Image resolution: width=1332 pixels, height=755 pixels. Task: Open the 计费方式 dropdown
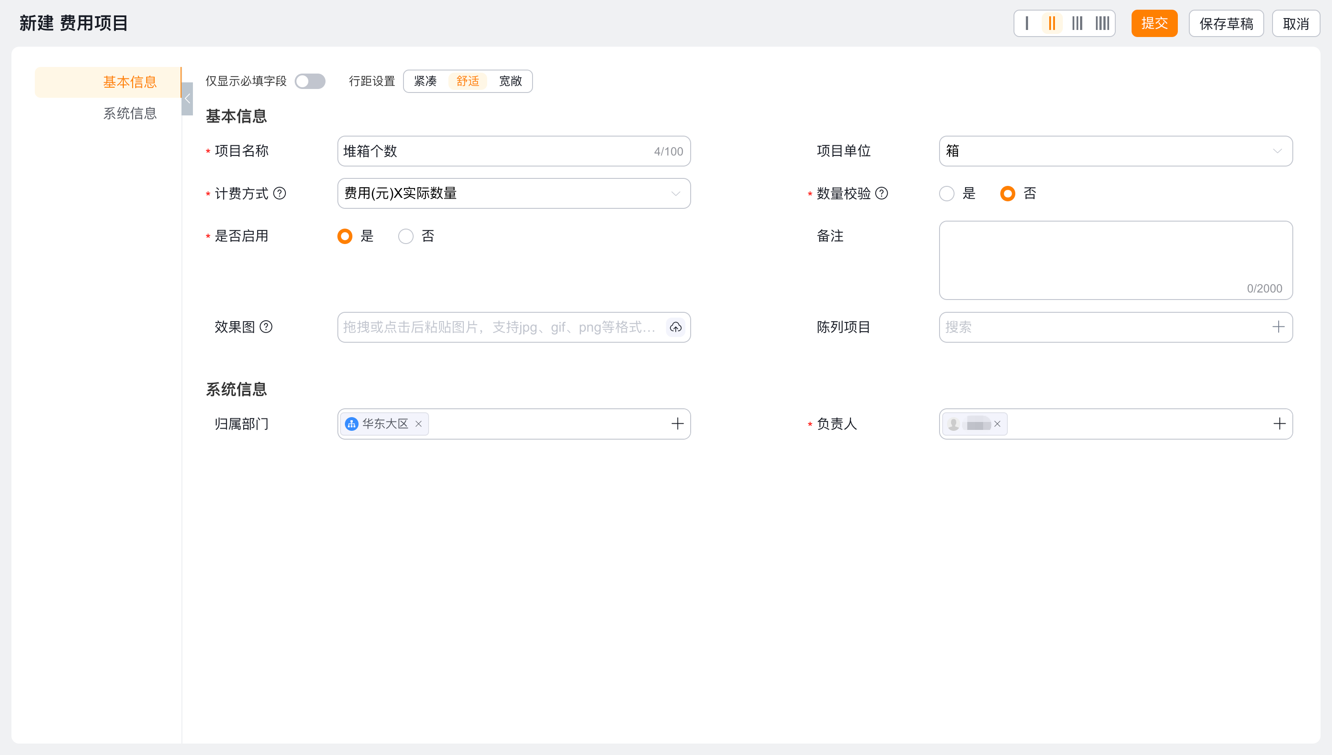(514, 193)
